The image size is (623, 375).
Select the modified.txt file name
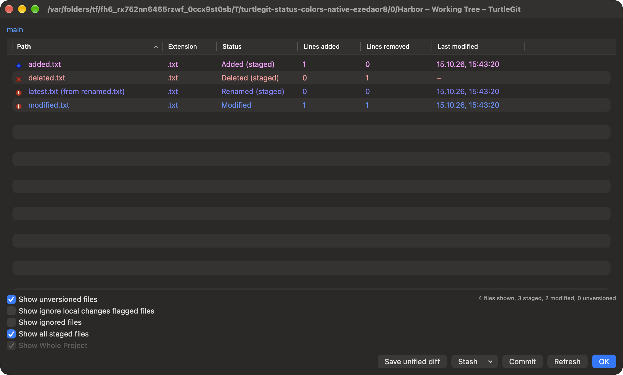click(49, 105)
